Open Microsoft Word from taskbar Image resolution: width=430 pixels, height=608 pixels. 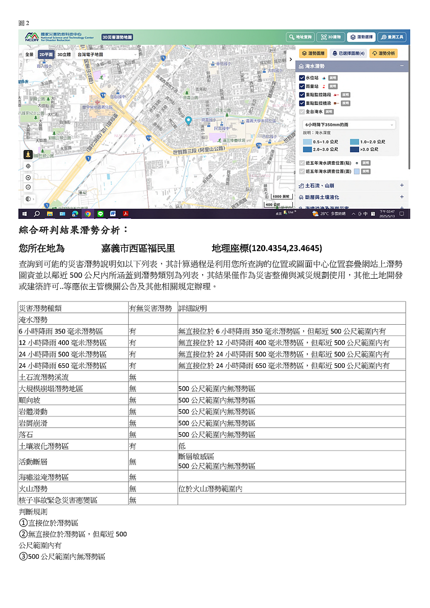(112, 213)
